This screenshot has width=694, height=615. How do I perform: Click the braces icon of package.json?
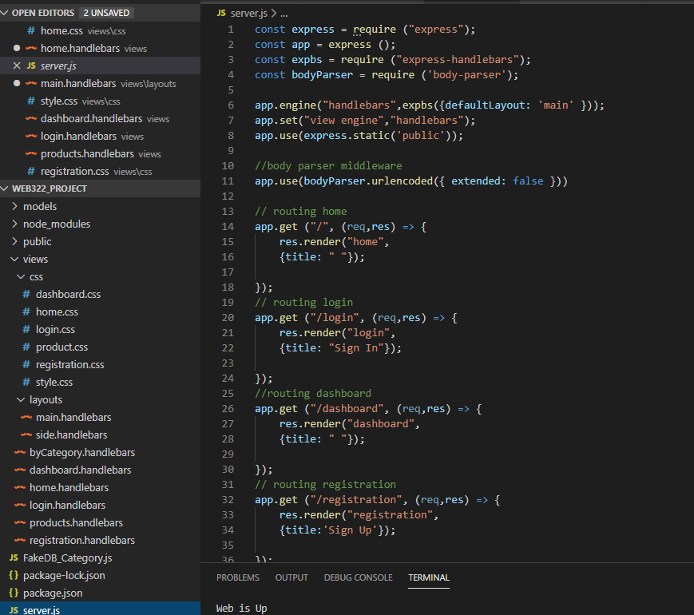tap(14, 593)
